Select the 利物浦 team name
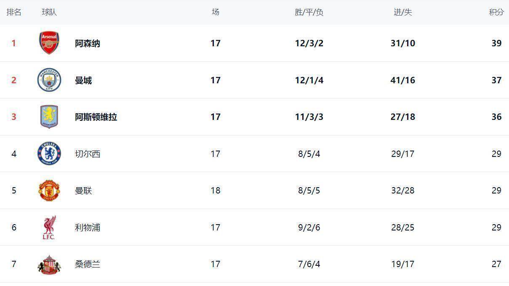 click(88, 228)
